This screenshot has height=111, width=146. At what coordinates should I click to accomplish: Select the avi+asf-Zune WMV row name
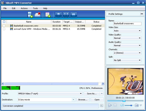tap(32, 29)
